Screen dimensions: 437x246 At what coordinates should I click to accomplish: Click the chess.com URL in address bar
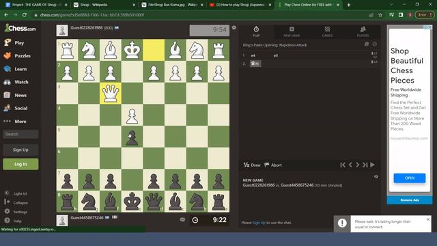[x=92, y=15]
